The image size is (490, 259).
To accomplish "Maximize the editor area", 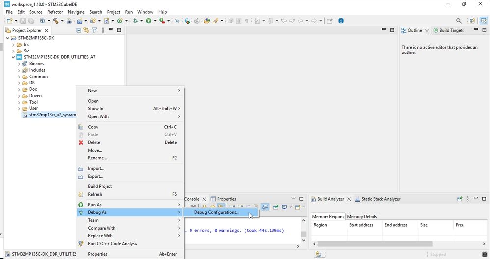I will tap(392, 30).
